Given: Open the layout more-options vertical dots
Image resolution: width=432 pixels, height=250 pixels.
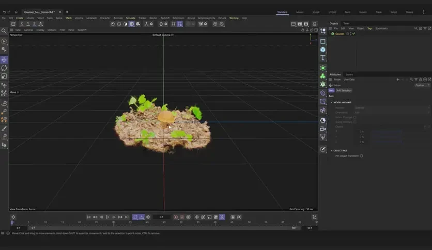Looking at the screenshot, I should pos(423,12).
